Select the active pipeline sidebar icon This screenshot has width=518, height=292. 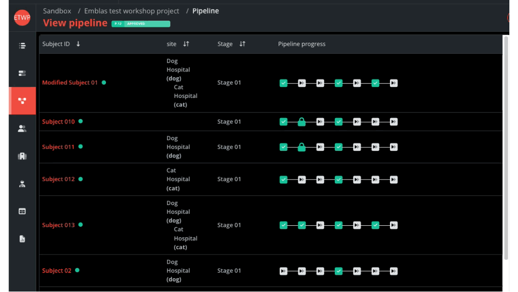(x=22, y=101)
